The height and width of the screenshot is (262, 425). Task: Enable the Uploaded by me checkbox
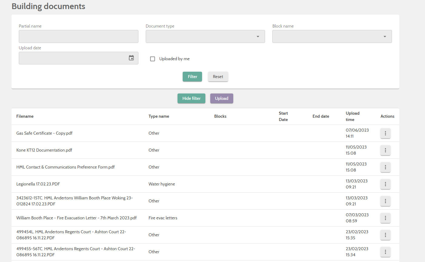(x=152, y=59)
